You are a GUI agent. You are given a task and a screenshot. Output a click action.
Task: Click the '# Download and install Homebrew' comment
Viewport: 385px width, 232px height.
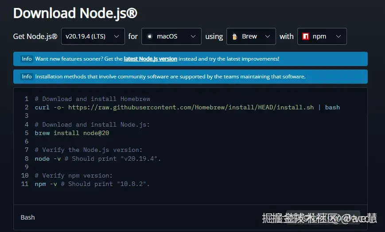92,99
